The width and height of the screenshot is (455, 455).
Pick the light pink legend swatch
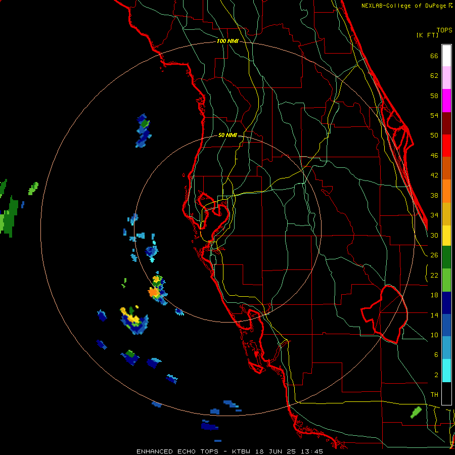(x=446, y=77)
